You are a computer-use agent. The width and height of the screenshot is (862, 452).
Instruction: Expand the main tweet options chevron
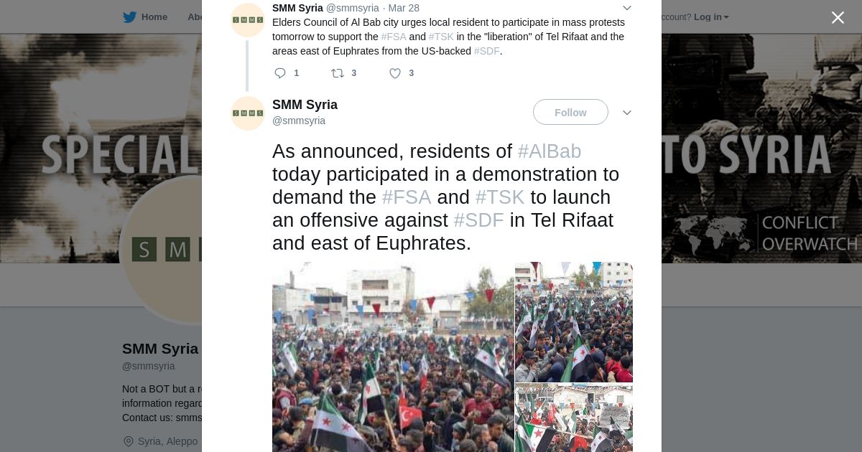point(626,113)
